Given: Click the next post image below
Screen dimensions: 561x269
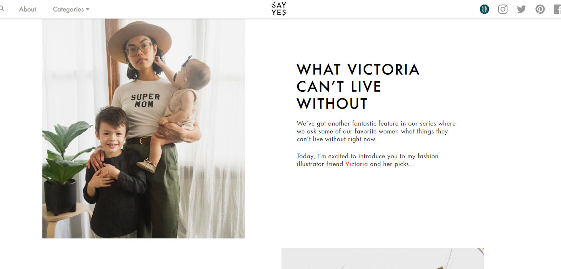Looking at the screenshot, I should coord(383,258).
